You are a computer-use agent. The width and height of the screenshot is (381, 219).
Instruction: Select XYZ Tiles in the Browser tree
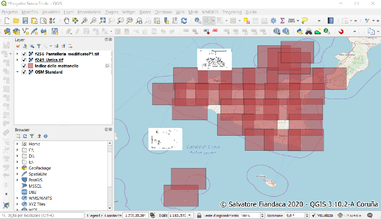[37, 204]
